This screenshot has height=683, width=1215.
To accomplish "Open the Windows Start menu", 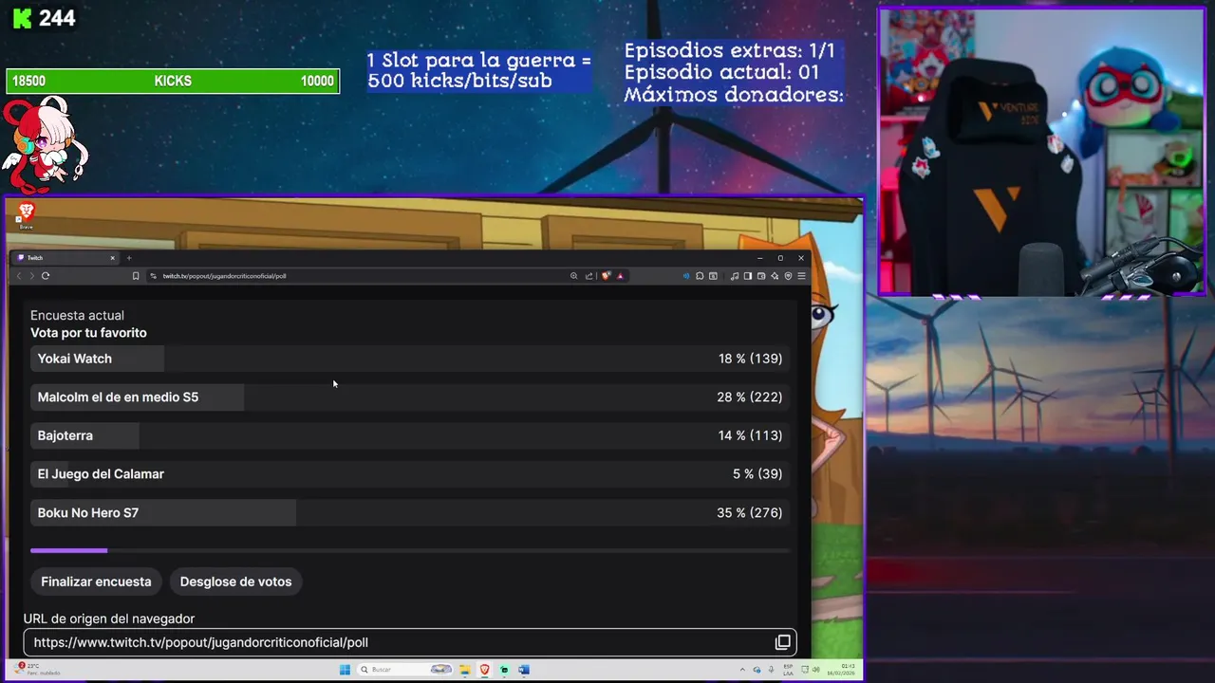I will (345, 670).
